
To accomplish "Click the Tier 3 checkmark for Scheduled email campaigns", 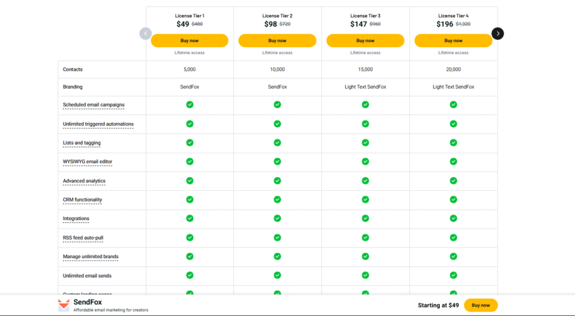I will (x=365, y=104).
